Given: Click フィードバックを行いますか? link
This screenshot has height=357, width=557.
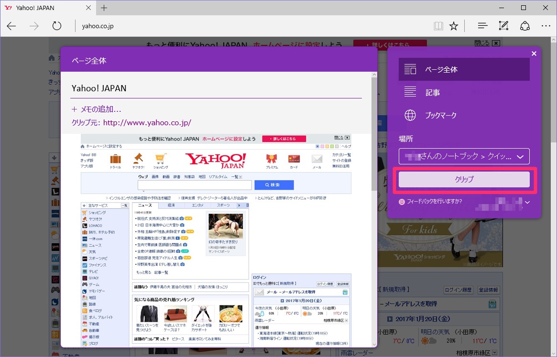Looking at the screenshot, I should coord(434,201).
